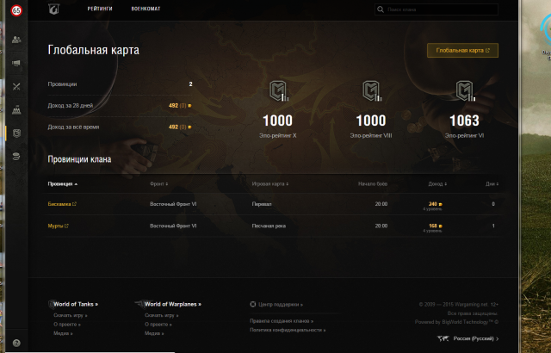The height and width of the screenshot is (353, 551).
Task: Open the crossed swords battles icon
Action: 16,86
